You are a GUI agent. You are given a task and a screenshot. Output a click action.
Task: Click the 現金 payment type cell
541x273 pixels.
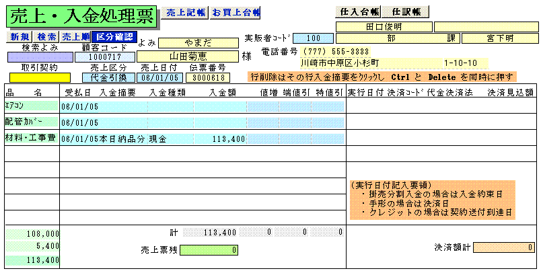171,139
